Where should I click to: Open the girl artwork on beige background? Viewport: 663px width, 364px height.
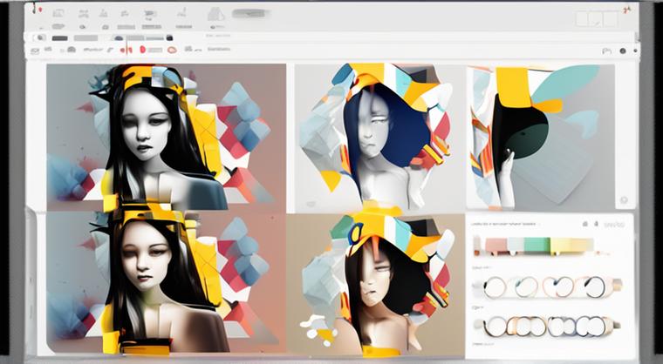point(376,285)
